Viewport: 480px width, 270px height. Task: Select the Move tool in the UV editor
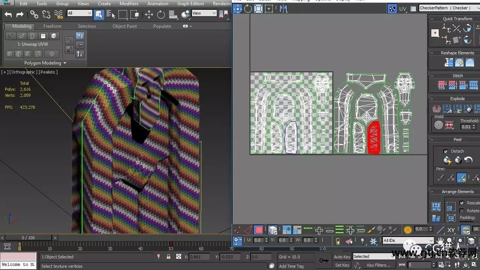237,9
